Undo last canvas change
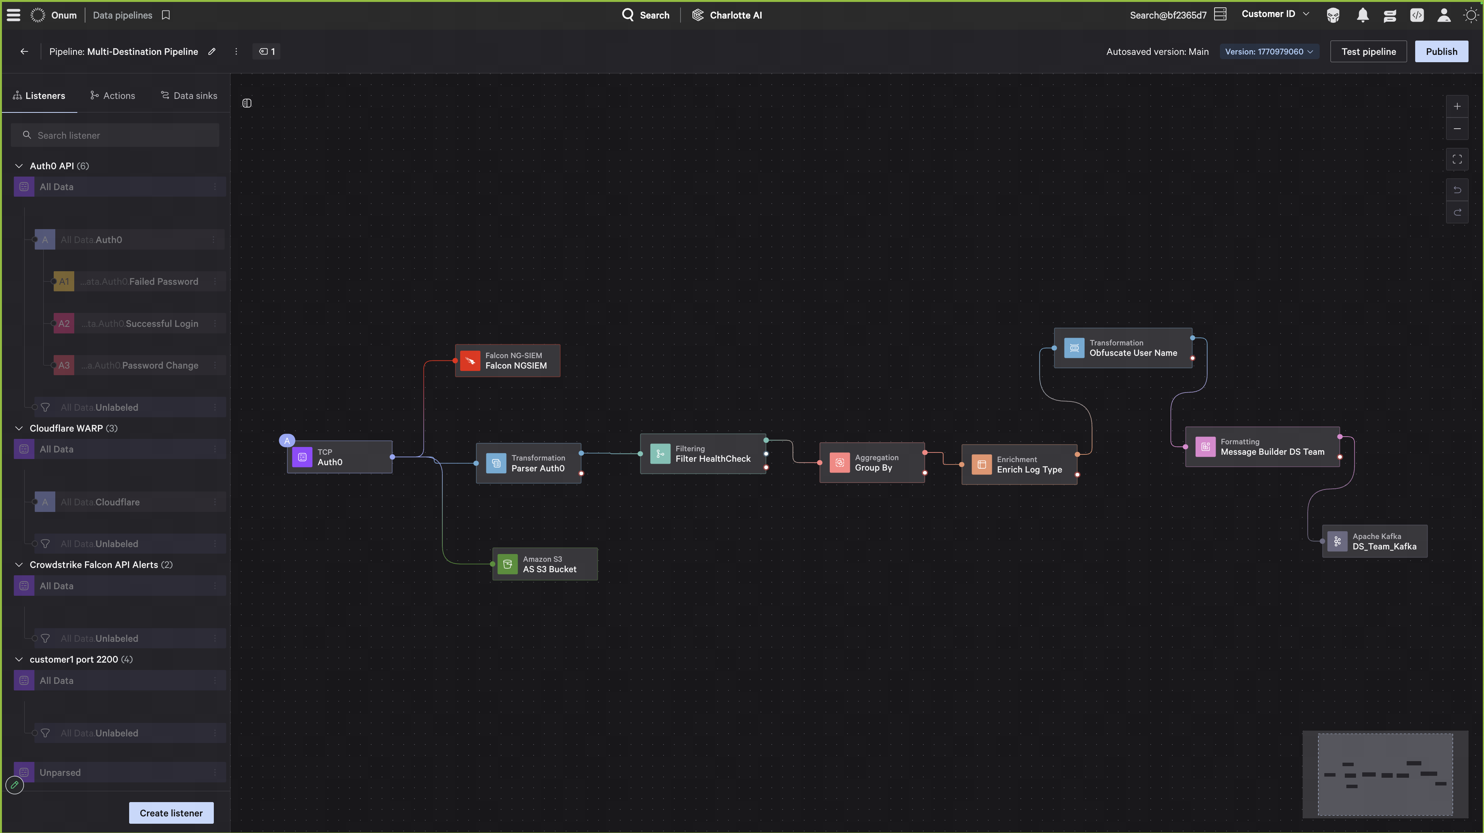This screenshot has height=833, width=1484. click(x=1457, y=190)
